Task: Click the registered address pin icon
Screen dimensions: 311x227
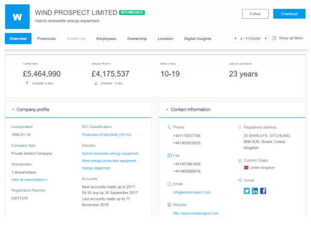Action: (240, 127)
